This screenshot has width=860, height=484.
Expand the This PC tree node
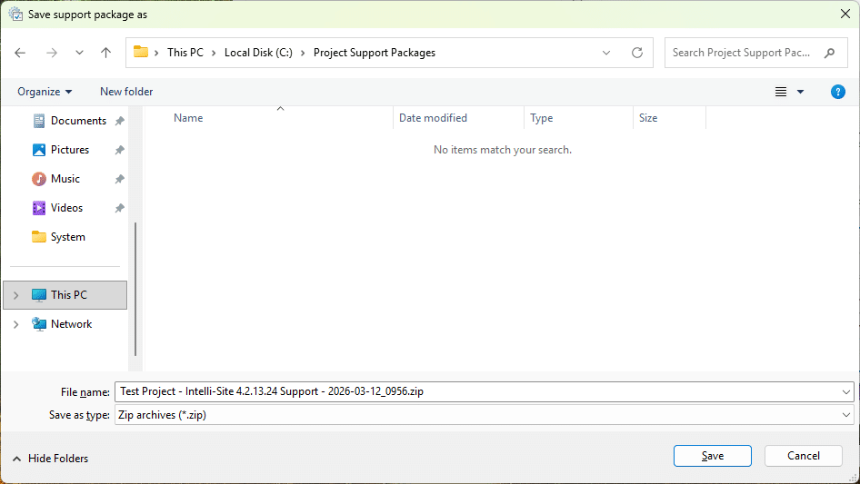(15, 295)
